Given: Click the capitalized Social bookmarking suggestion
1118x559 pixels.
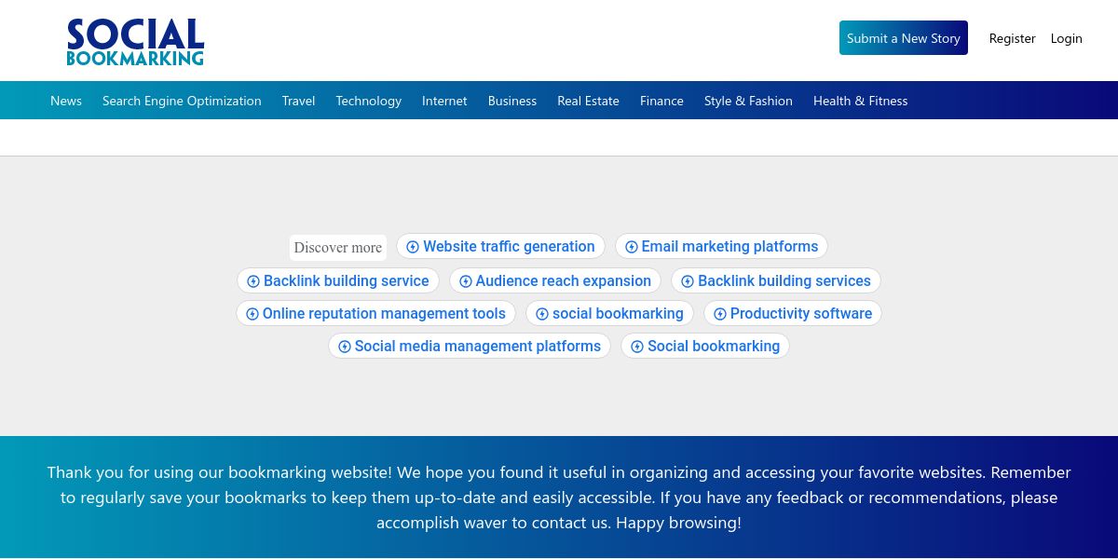Looking at the screenshot, I should 704,346.
